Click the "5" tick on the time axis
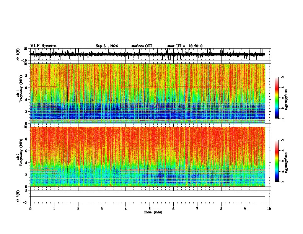Screen dimensions: 303x234 point(150,209)
